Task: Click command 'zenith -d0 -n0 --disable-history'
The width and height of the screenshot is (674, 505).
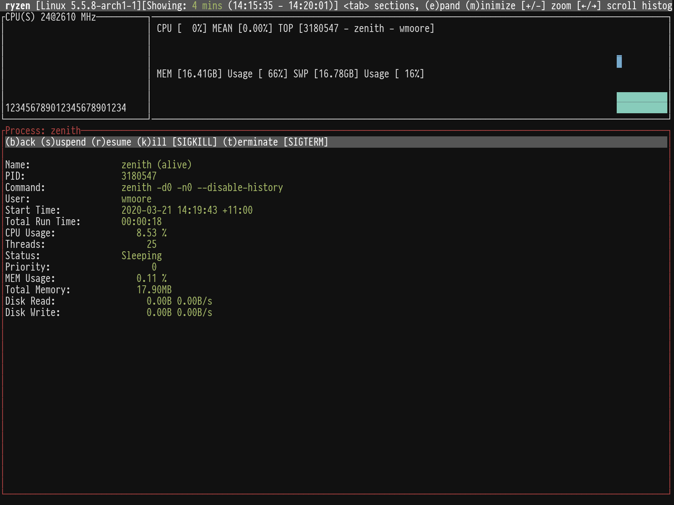Action: (202, 188)
